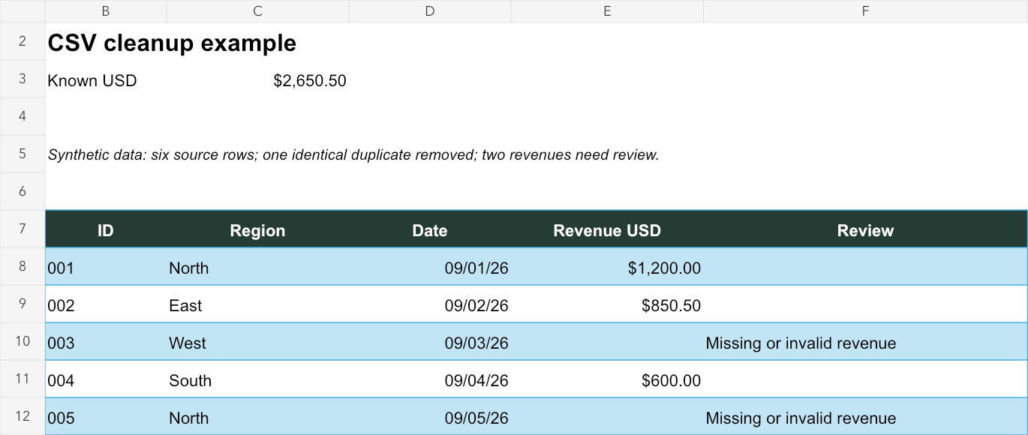The height and width of the screenshot is (435, 1028).
Task: Click date cell 09/01/26
Action: point(430,266)
